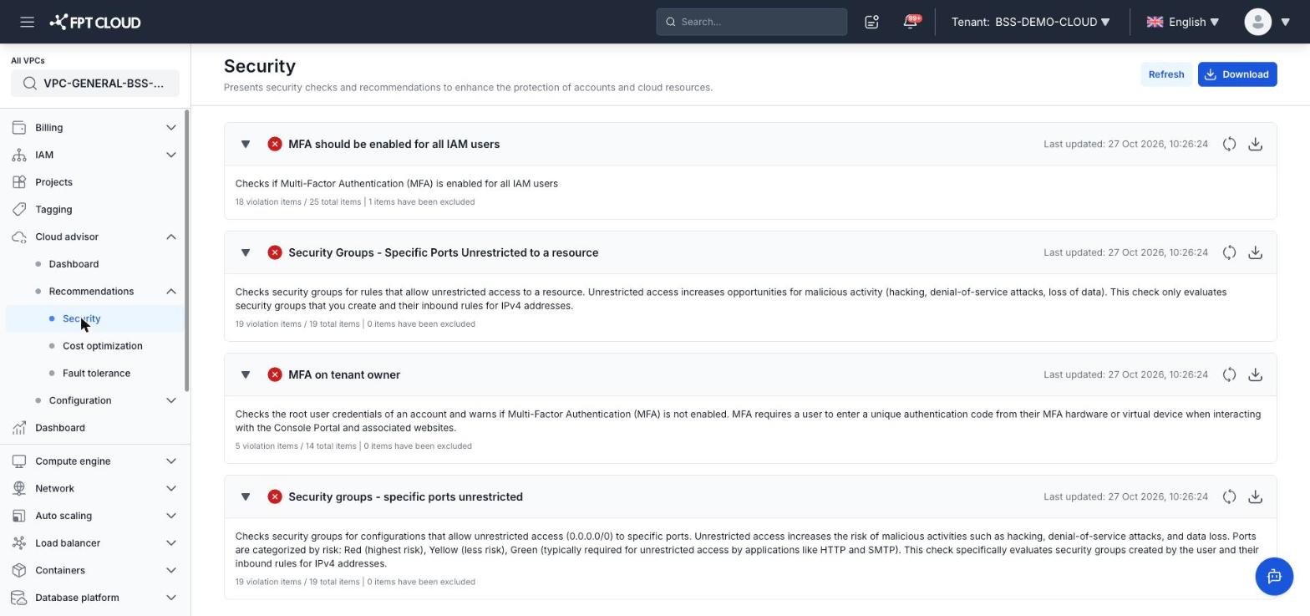Collapse Specific Ports Unrestricted to a resource panel
Viewport: 1310px width, 616px height.
(246, 252)
